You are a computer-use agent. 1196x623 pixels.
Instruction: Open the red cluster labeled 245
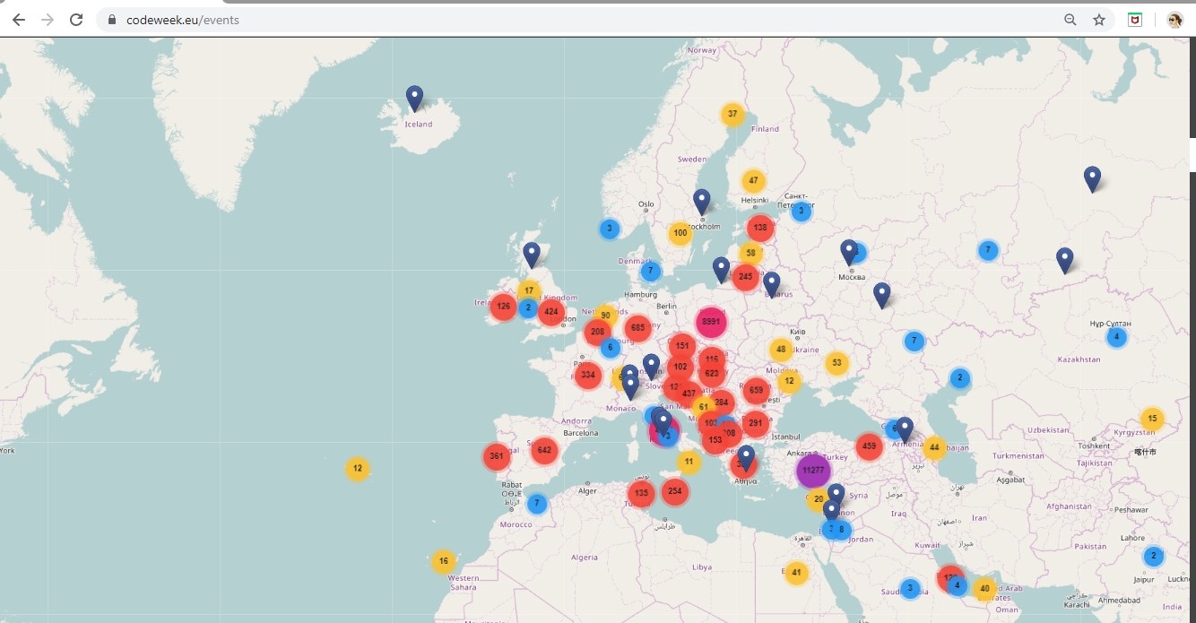coord(745,276)
